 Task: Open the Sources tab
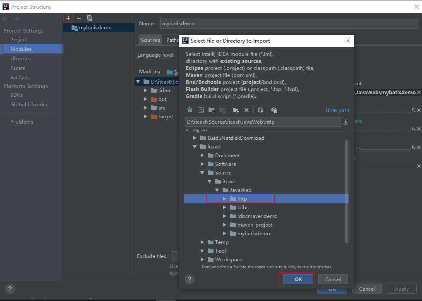[151, 40]
